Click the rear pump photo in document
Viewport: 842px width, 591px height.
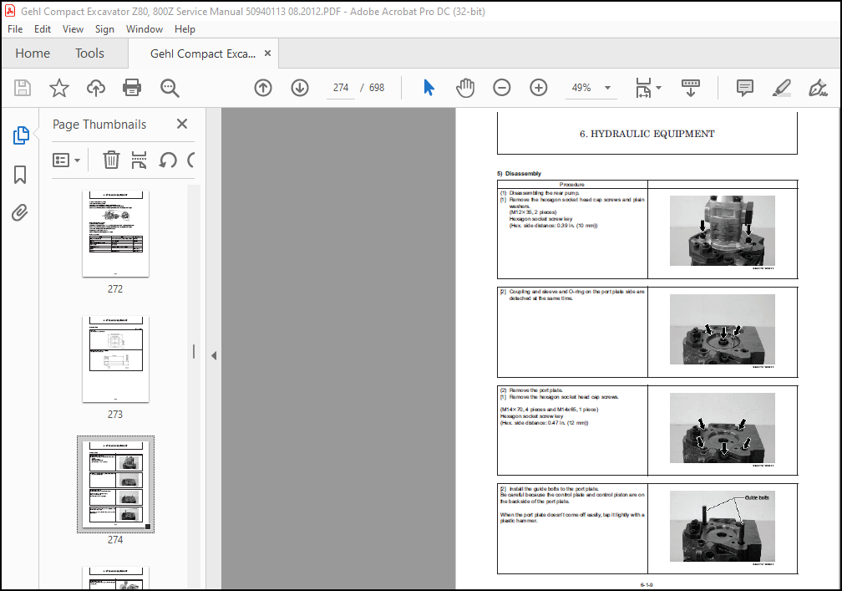(723, 231)
